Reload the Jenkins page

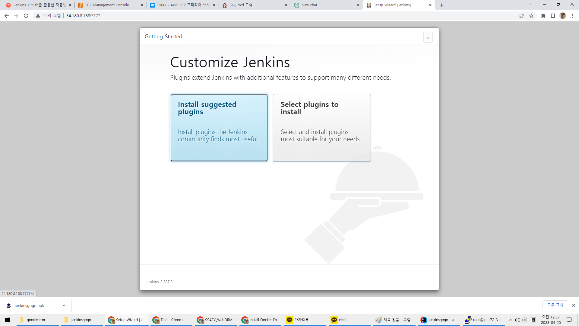coord(26,16)
